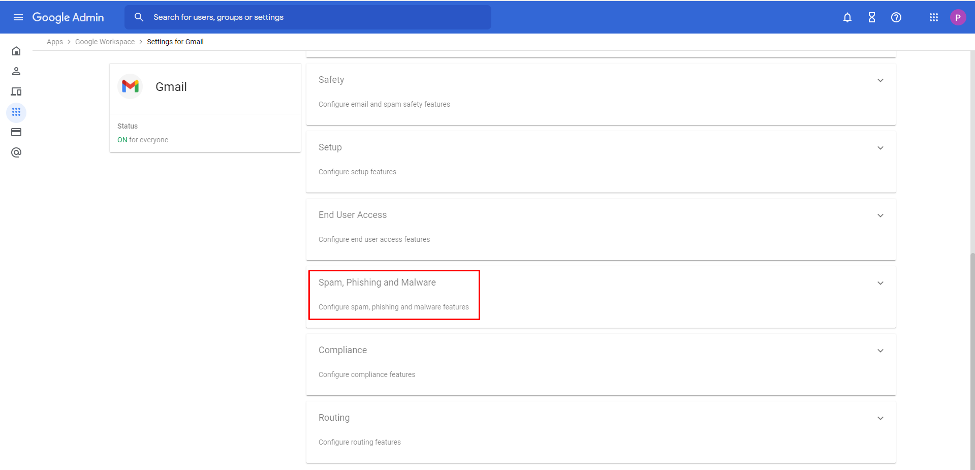Expand the Safety section chevron

pyautogui.click(x=880, y=80)
